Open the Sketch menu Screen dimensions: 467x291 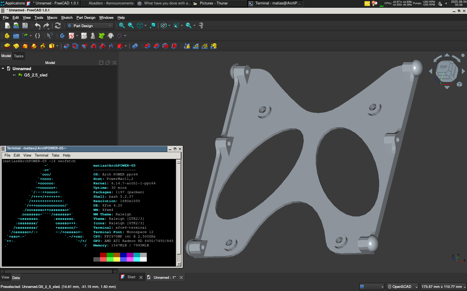67,17
